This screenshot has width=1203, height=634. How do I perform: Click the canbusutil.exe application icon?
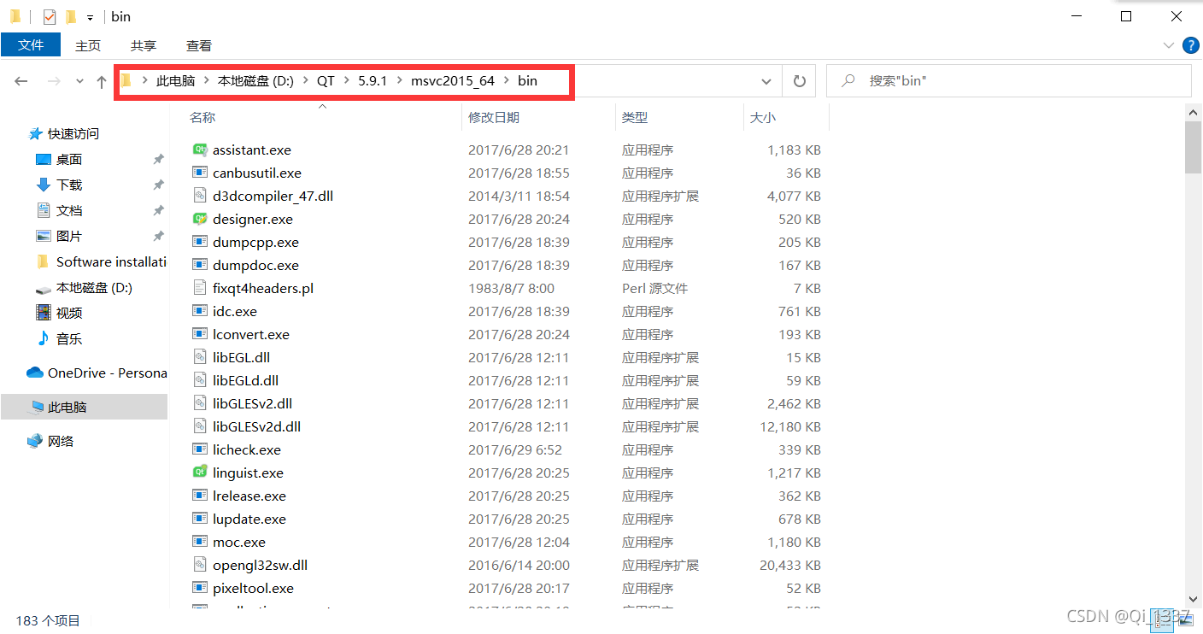click(200, 173)
